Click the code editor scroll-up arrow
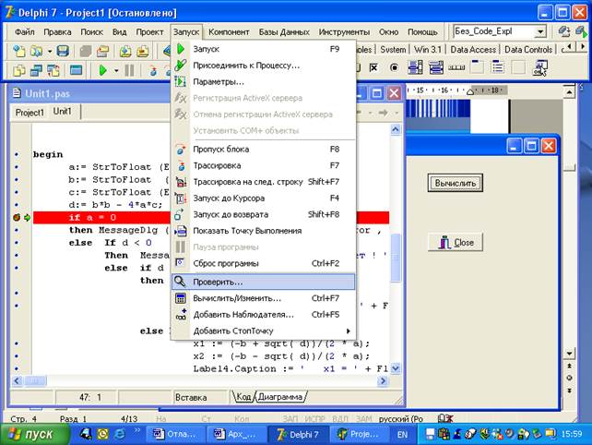This screenshot has height=445, width=592. [395, 129]
